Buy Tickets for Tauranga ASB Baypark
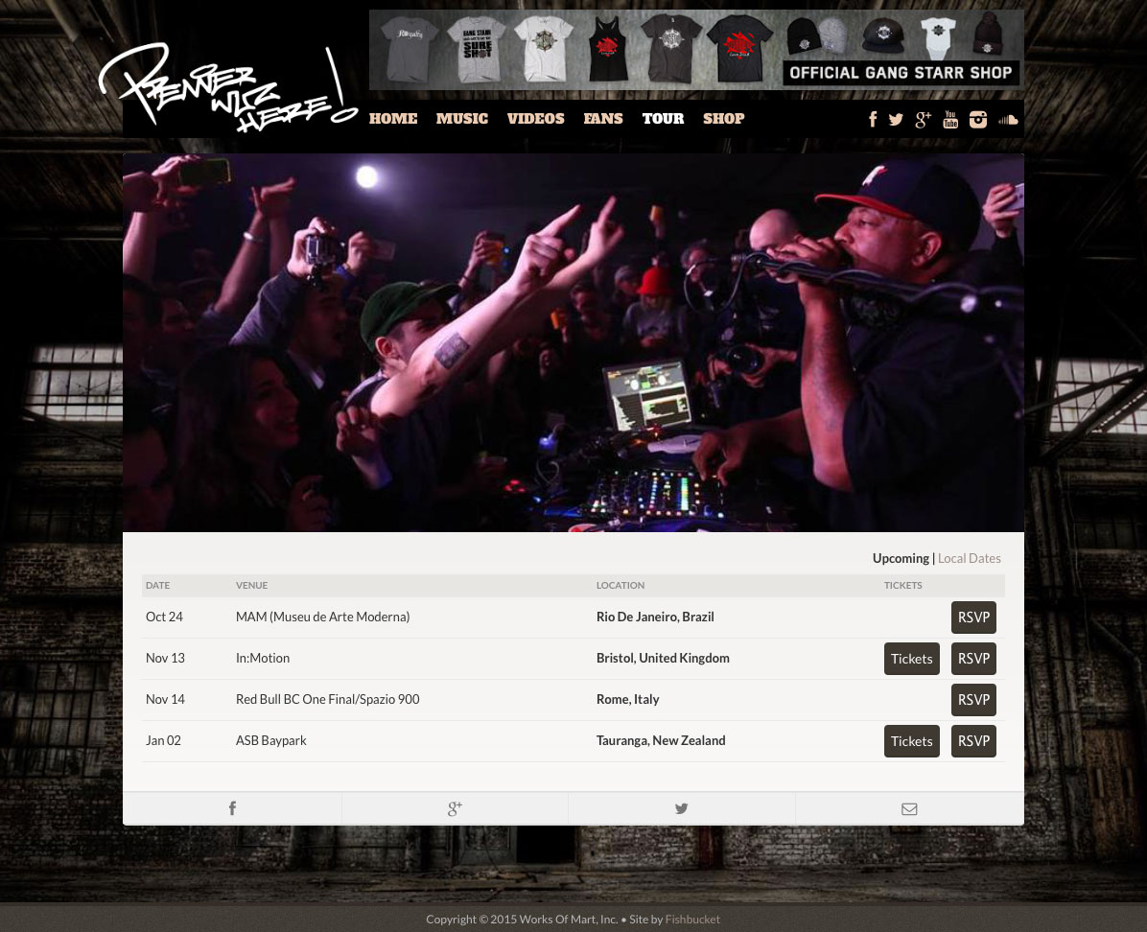The image size is (1147, 932). pyautogui.click(x=911, y=741)
